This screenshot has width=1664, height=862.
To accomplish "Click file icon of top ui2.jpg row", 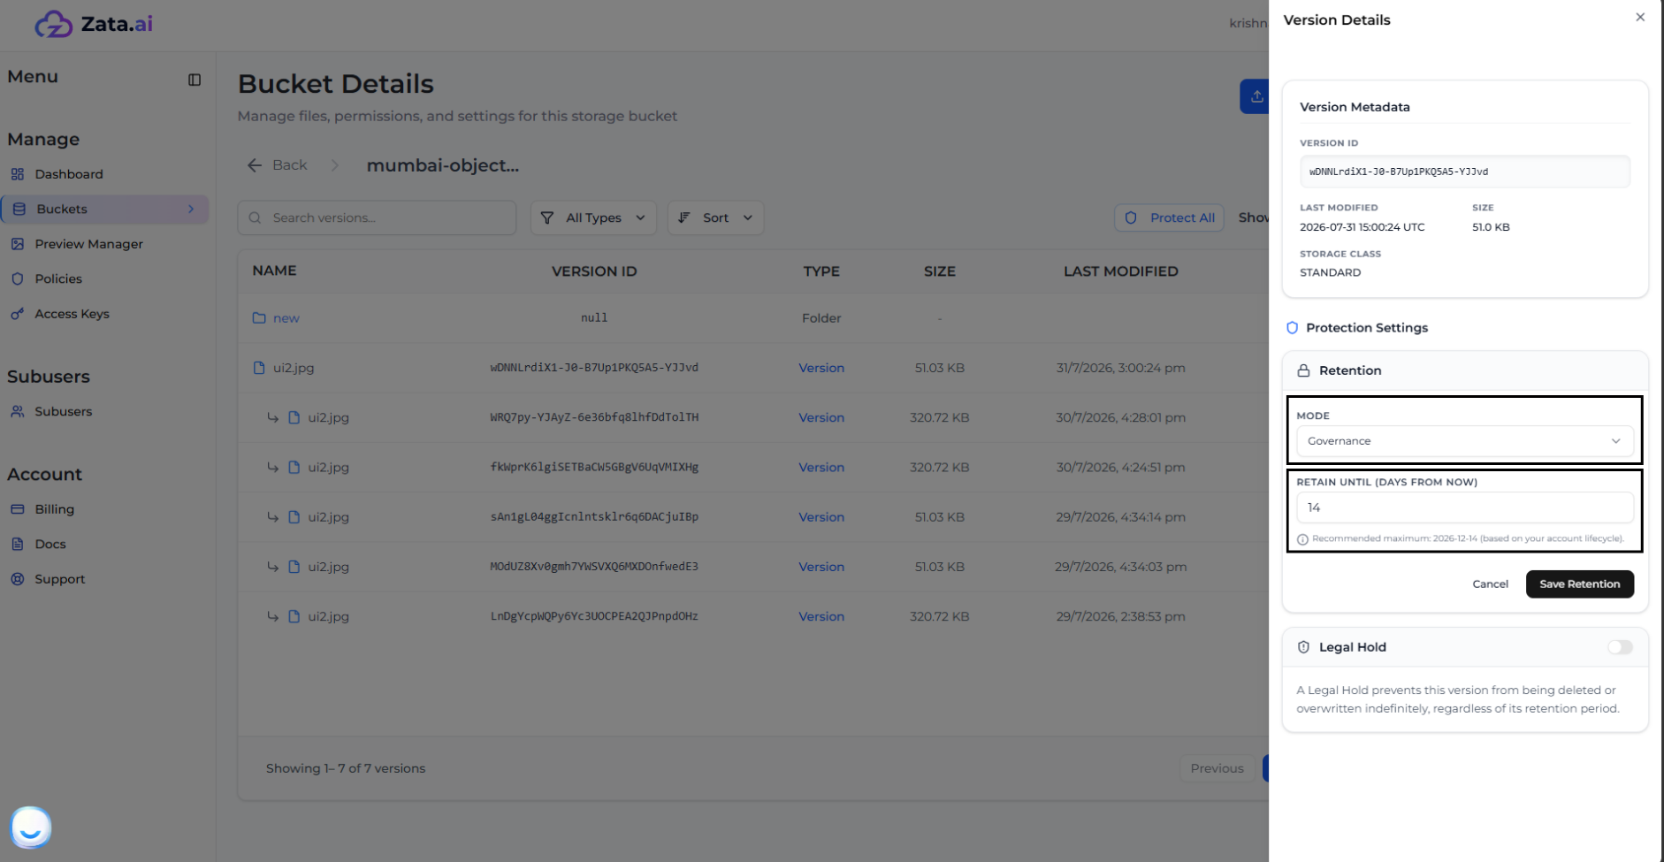I will [x=259, y=368].
